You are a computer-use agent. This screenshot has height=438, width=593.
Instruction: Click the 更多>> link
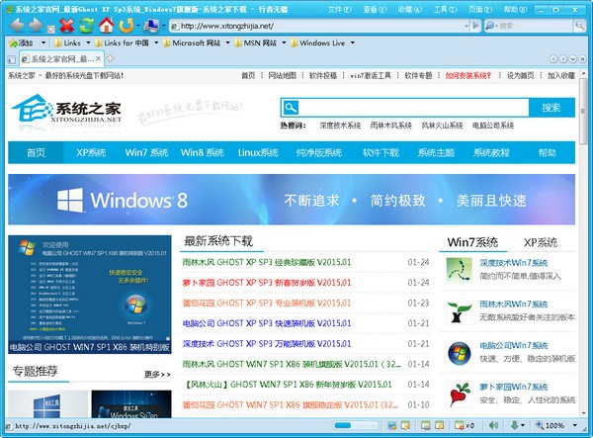coord(157,375)
